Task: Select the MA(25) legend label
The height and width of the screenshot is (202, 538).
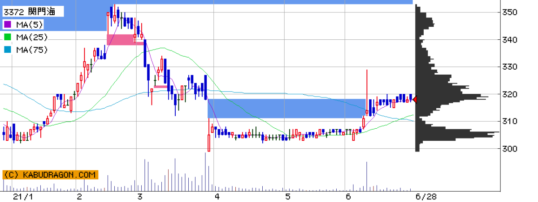Action: pyautogui.click(x=32, y=38)
